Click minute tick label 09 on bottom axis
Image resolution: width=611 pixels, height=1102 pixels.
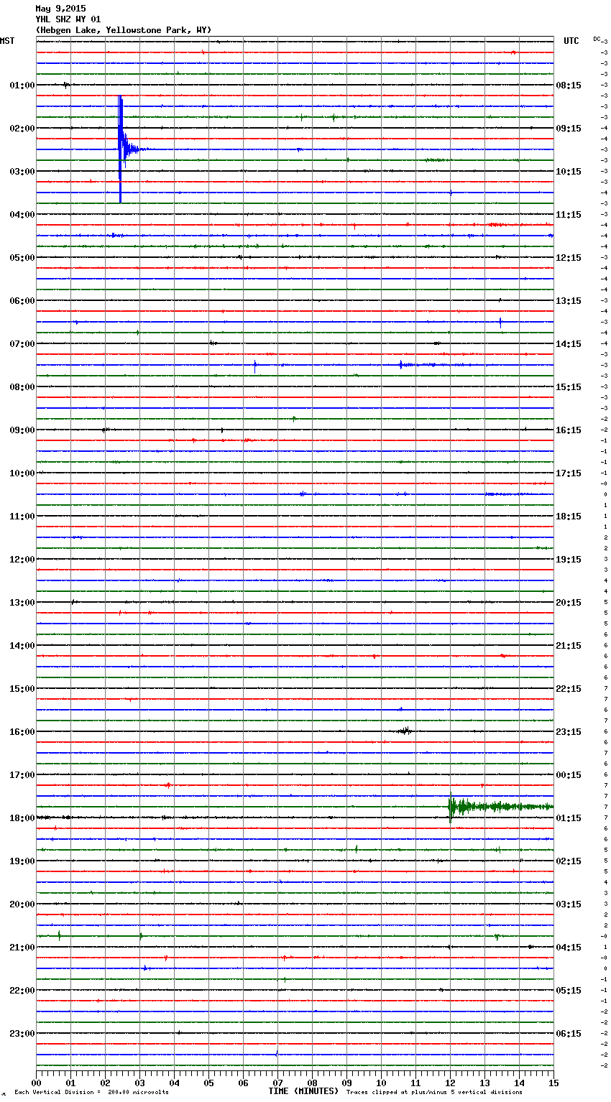coord(346,1083)
